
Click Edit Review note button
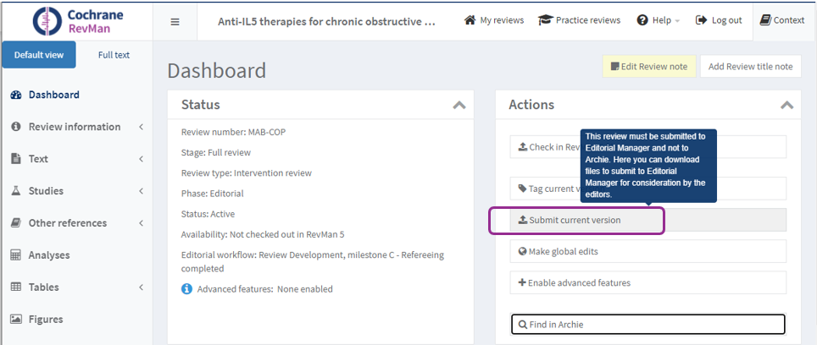(x=649, y=66)
